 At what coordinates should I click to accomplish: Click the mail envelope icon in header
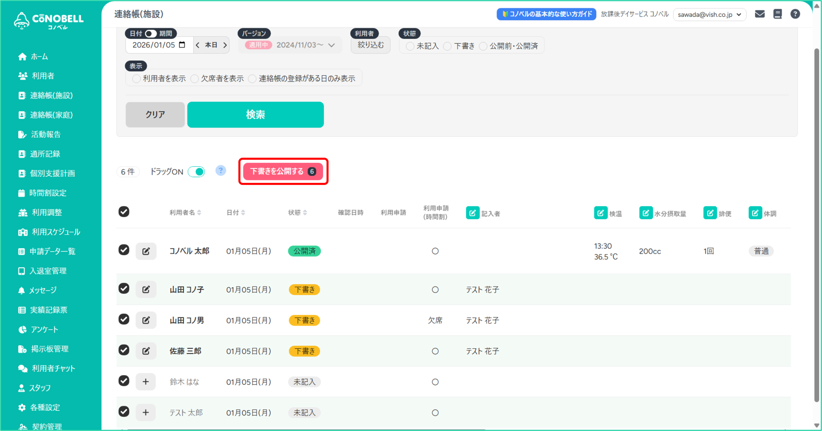(759, 14)
